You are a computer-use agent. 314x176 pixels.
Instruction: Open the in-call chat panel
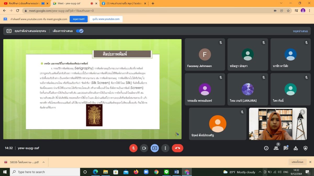coord(286,148)
